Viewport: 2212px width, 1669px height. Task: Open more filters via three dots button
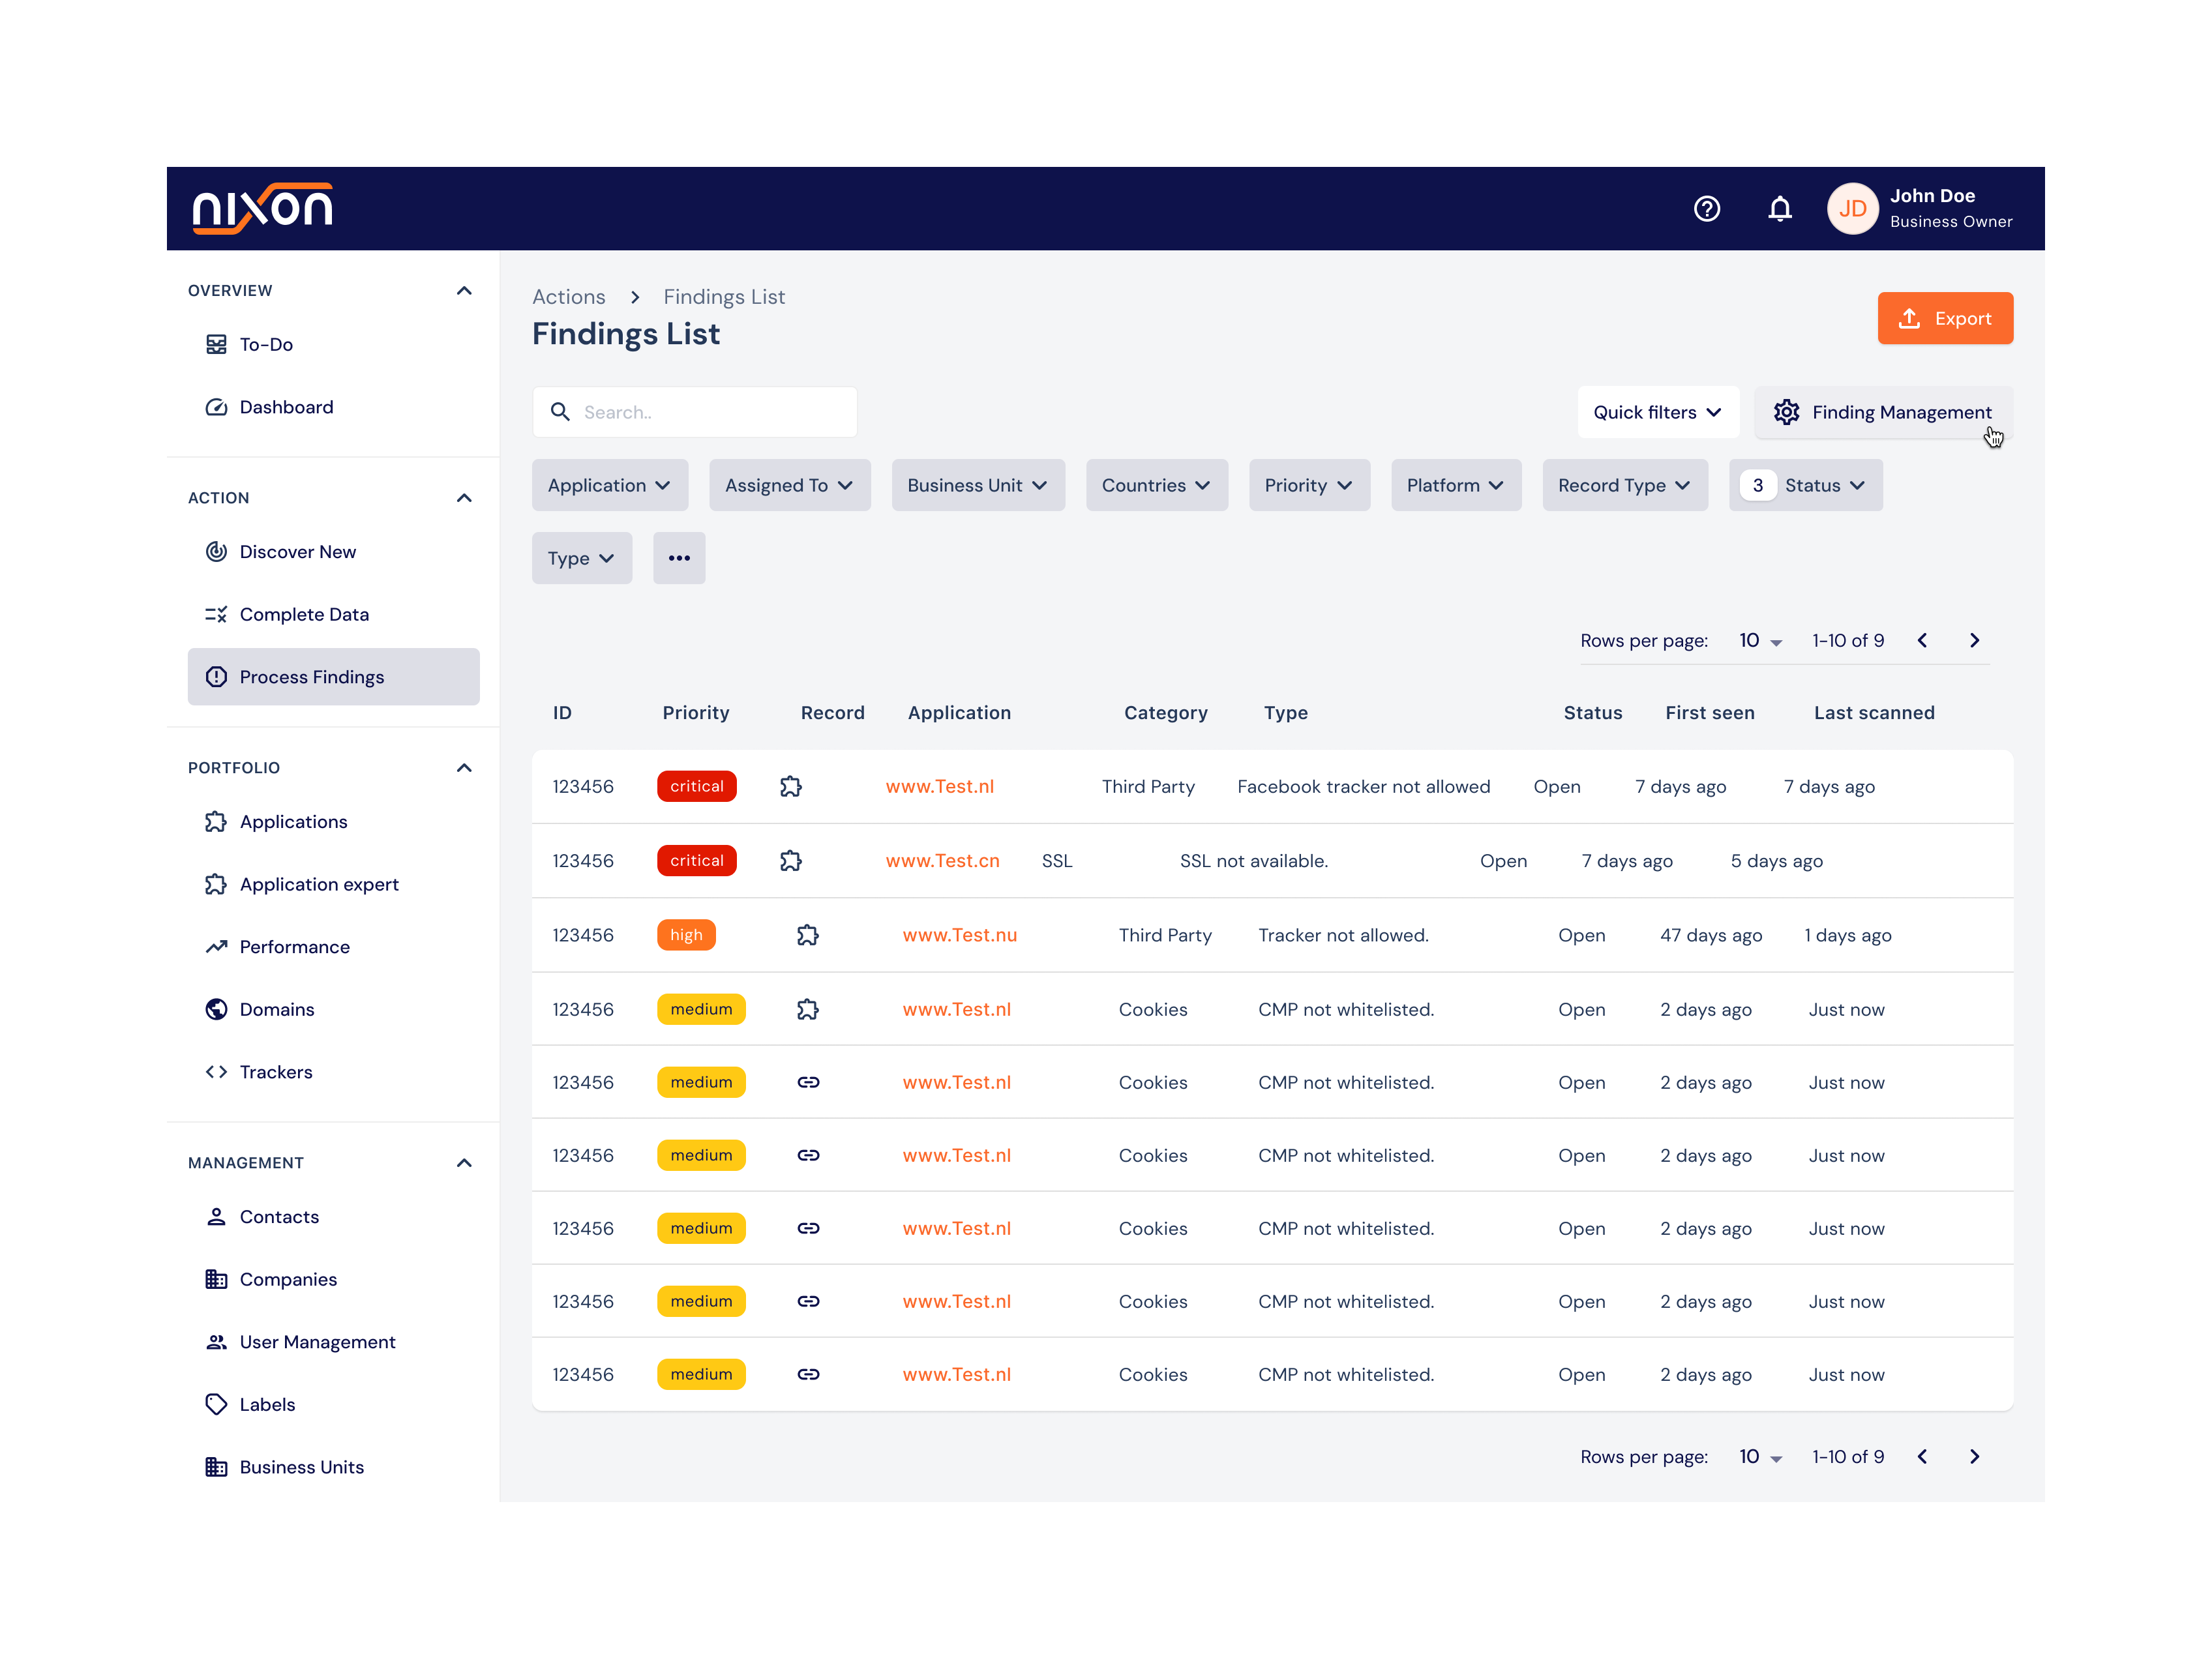[x=679, y=558]
